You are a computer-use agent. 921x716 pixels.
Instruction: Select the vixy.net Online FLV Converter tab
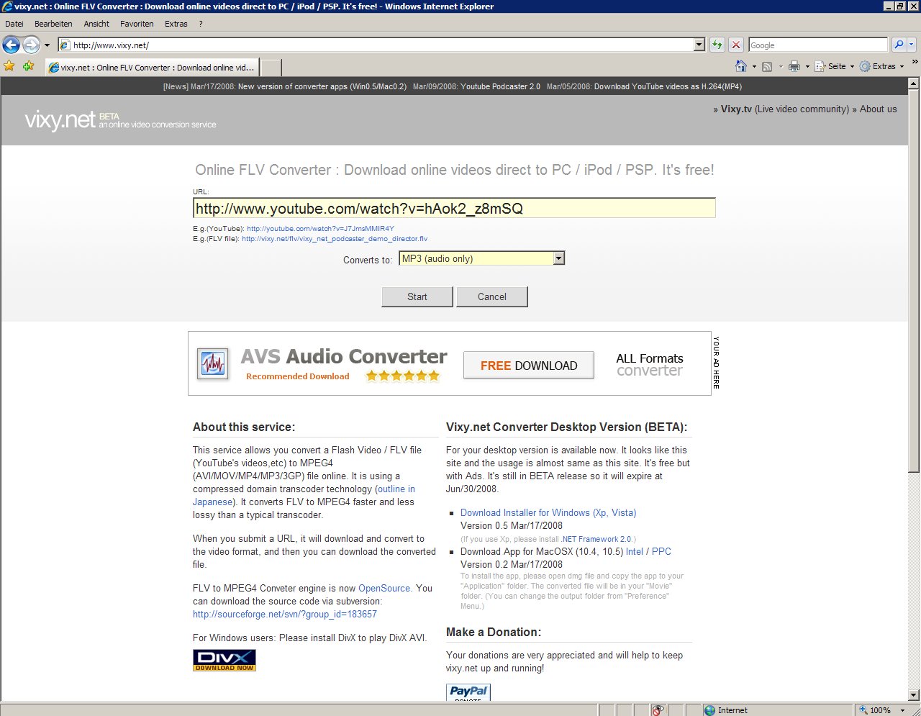click(151, 68)
